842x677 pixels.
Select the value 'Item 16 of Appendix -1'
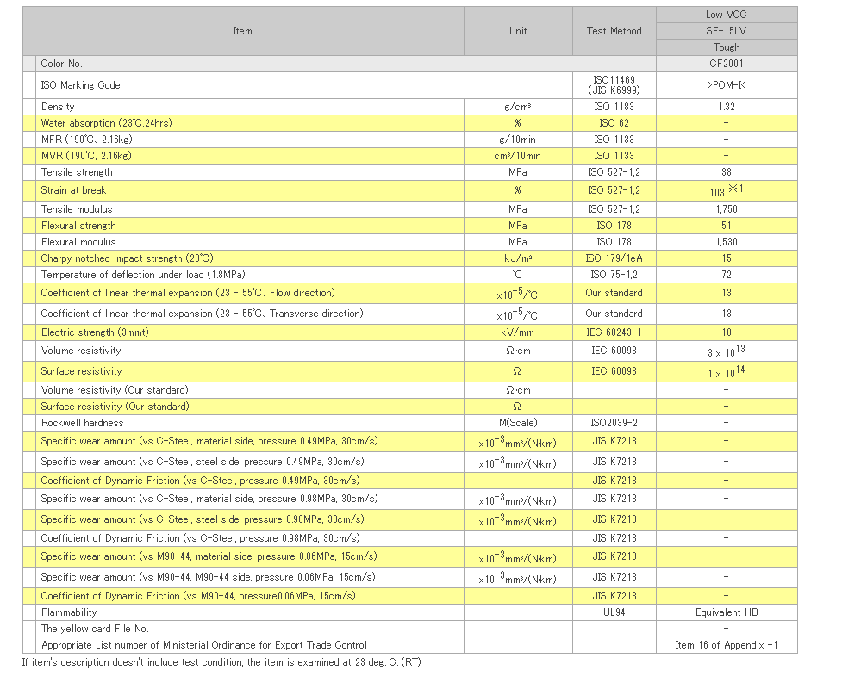[727, 645]
